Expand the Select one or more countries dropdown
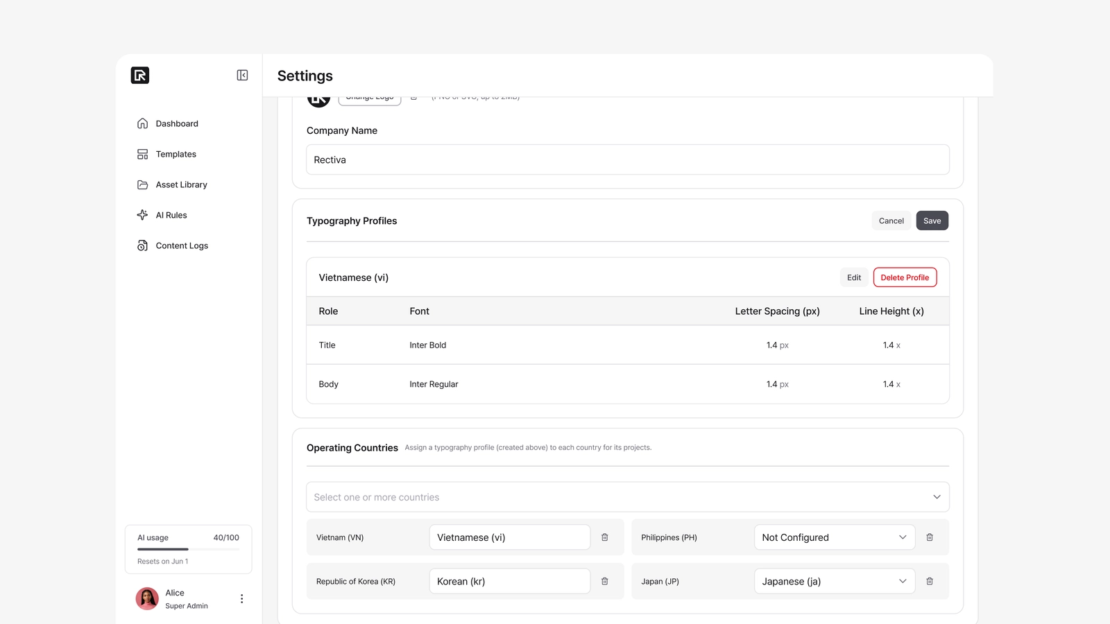Image resolution: width=1110 pixels, height=624 pixels. (x=628, y=497)
